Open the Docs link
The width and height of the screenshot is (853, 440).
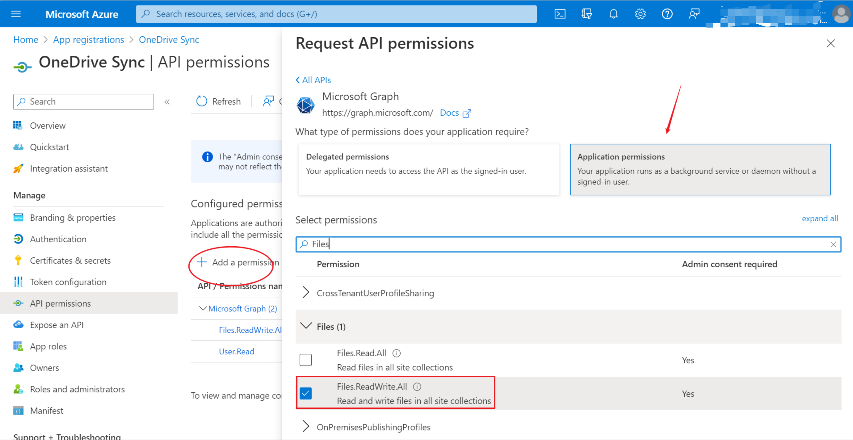pyautogui.click(x=449, y=113)
